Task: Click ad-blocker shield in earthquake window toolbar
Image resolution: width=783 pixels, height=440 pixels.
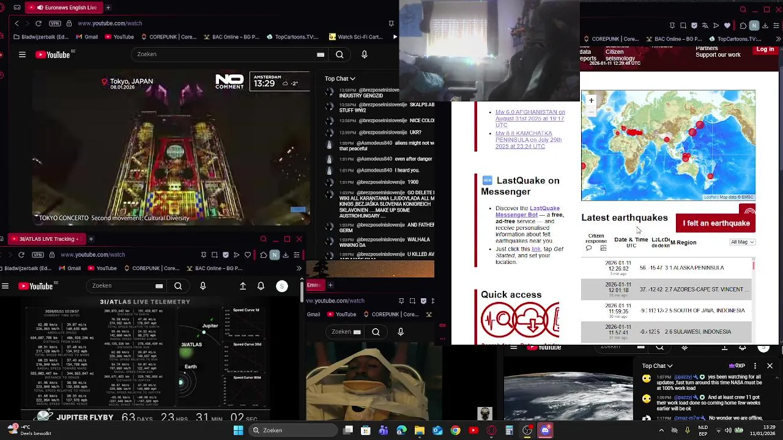Action: [x=694, y=26]
